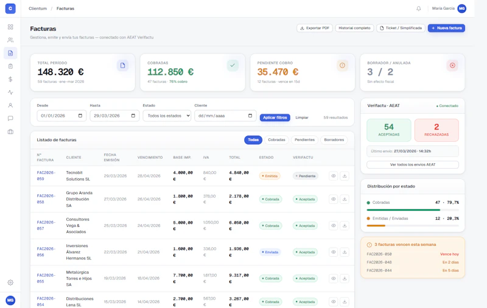Create a Nueva factura
The height and width of the screenshot is (308, 487).
pos(446,28)
